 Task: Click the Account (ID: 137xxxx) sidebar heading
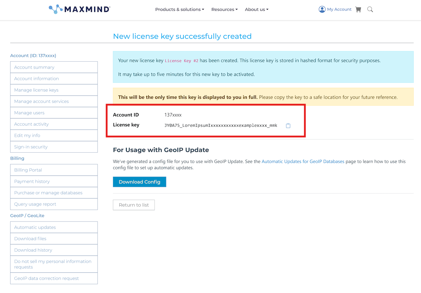pyautogui.click(x=33, y=55)
